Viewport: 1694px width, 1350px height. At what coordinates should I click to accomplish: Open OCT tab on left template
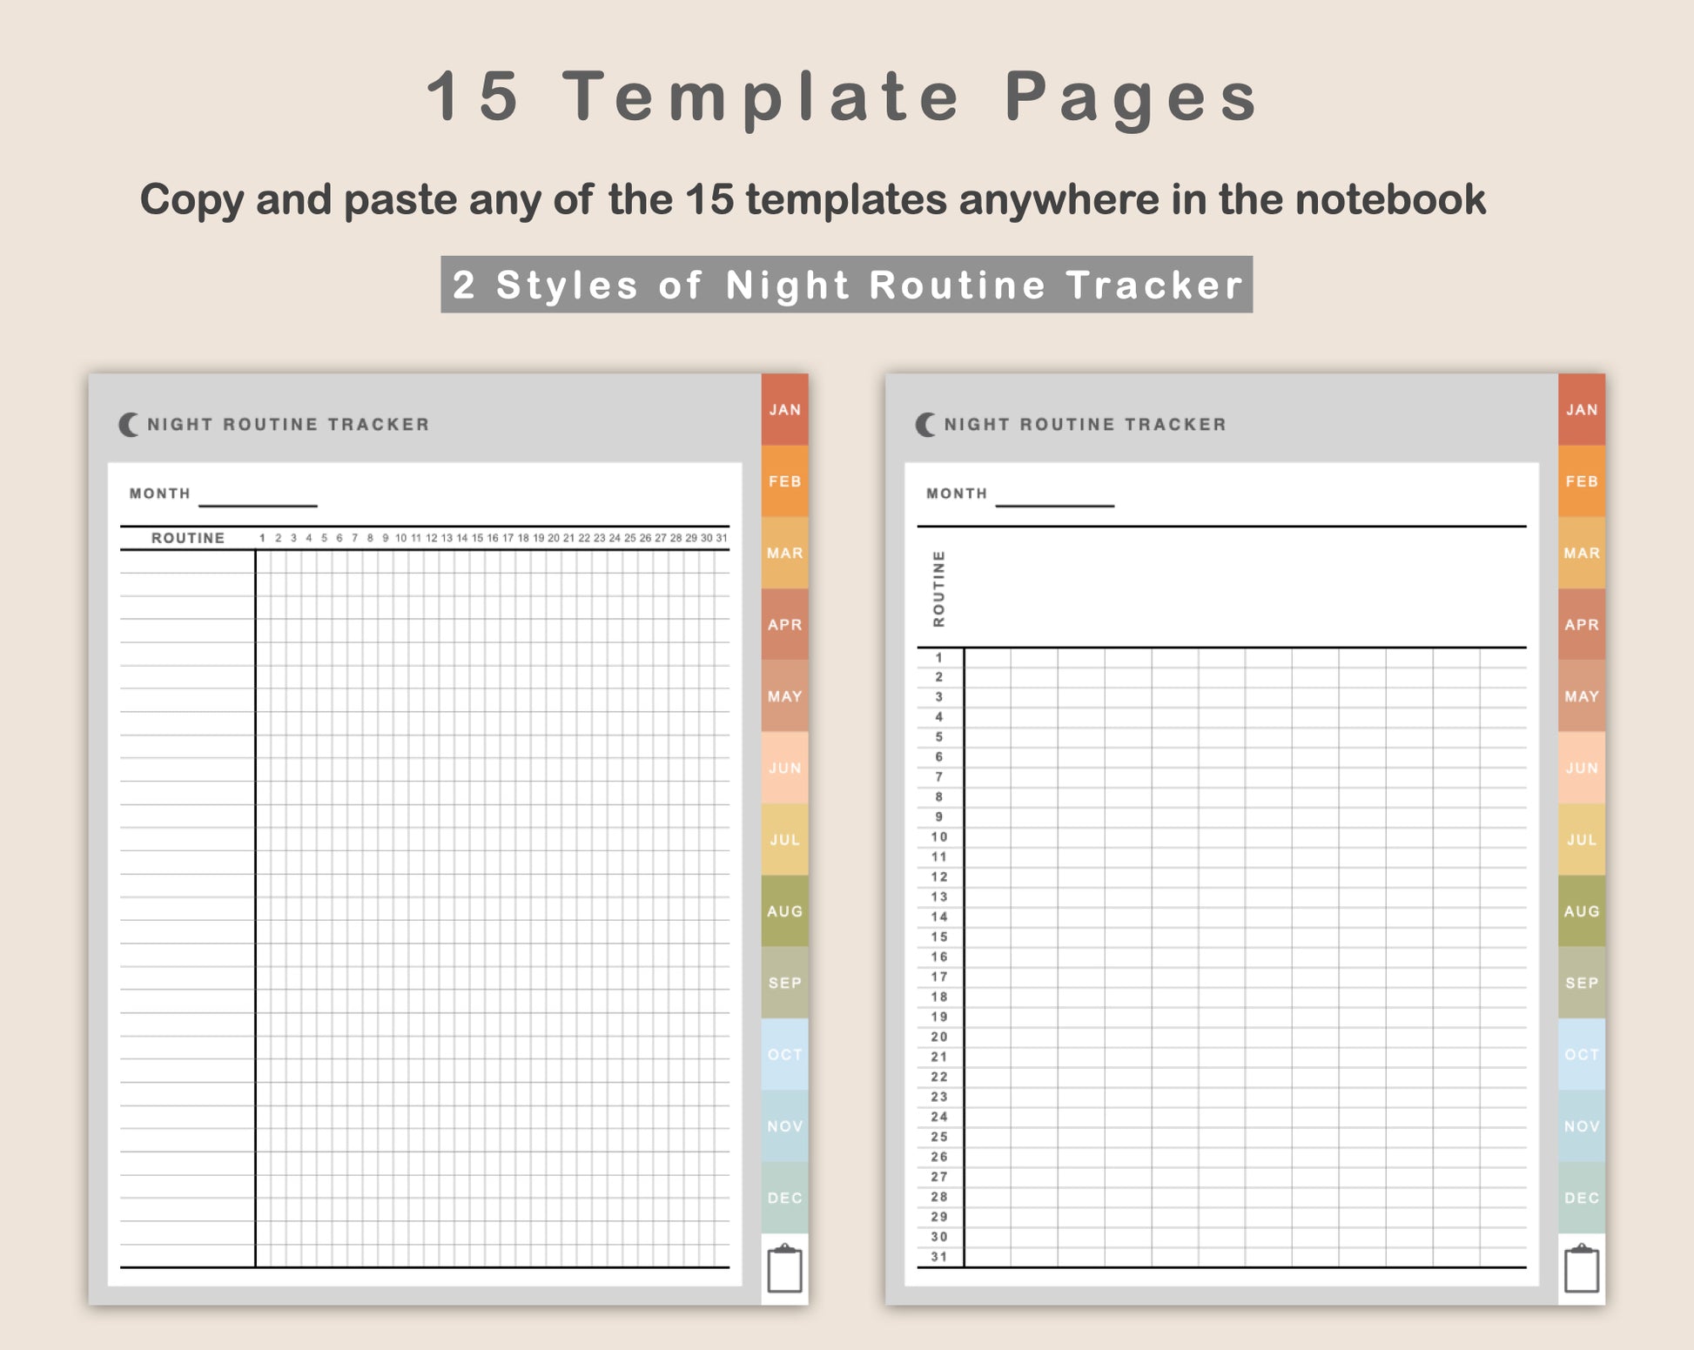[784, 1054]
